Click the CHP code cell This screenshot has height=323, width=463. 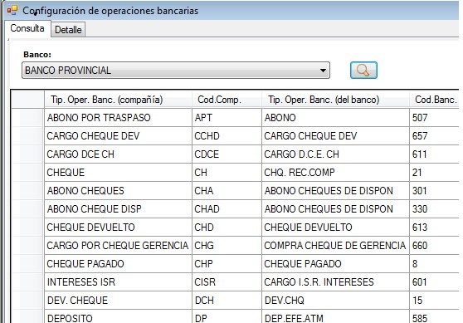tap(227, 263)
